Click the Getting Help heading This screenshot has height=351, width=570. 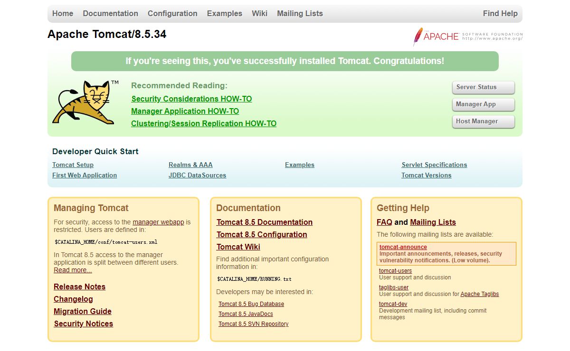(x=403, y=208)
